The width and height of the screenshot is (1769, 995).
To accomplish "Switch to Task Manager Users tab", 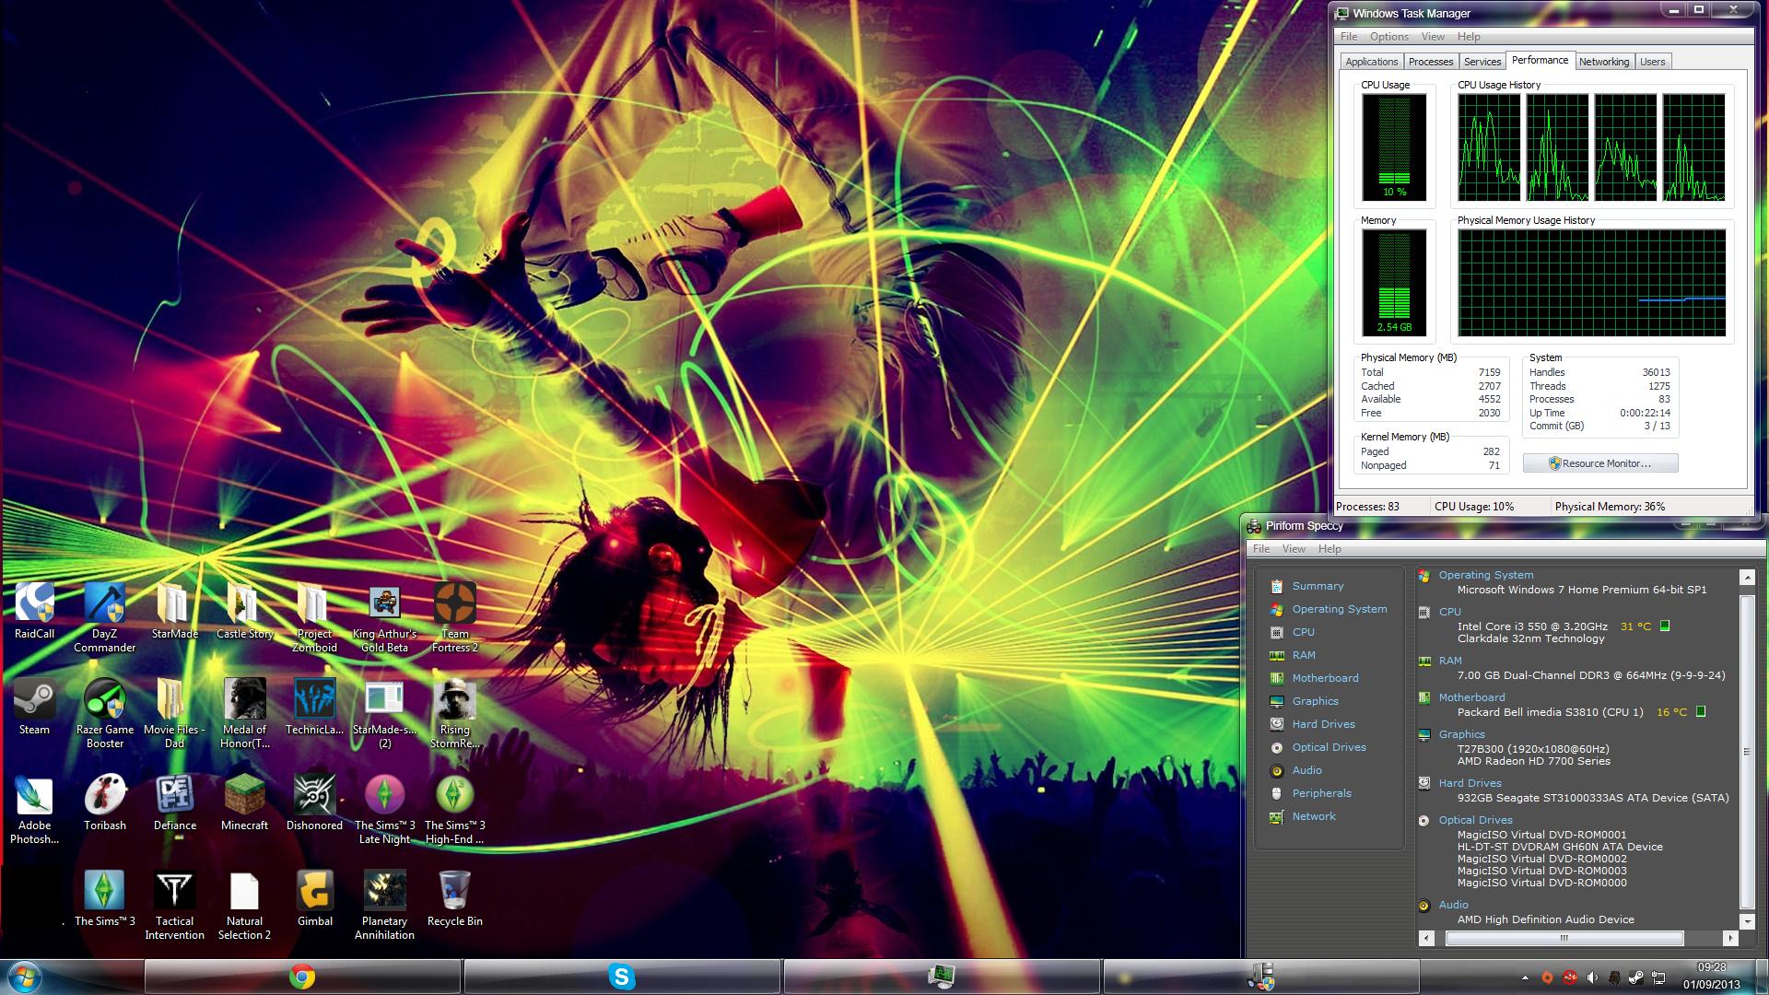I will (1652, 62).
